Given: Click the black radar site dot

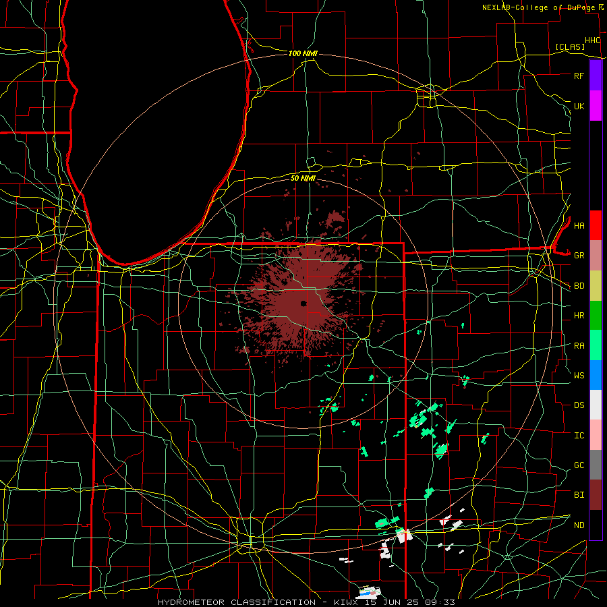Looking at the screenshot, I should click(303, 303).
